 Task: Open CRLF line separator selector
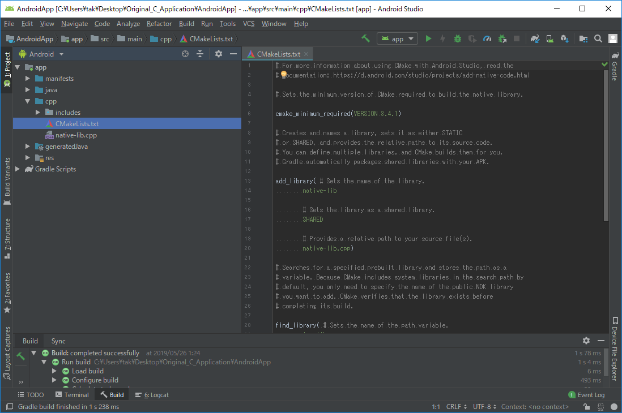click(456, 407)
